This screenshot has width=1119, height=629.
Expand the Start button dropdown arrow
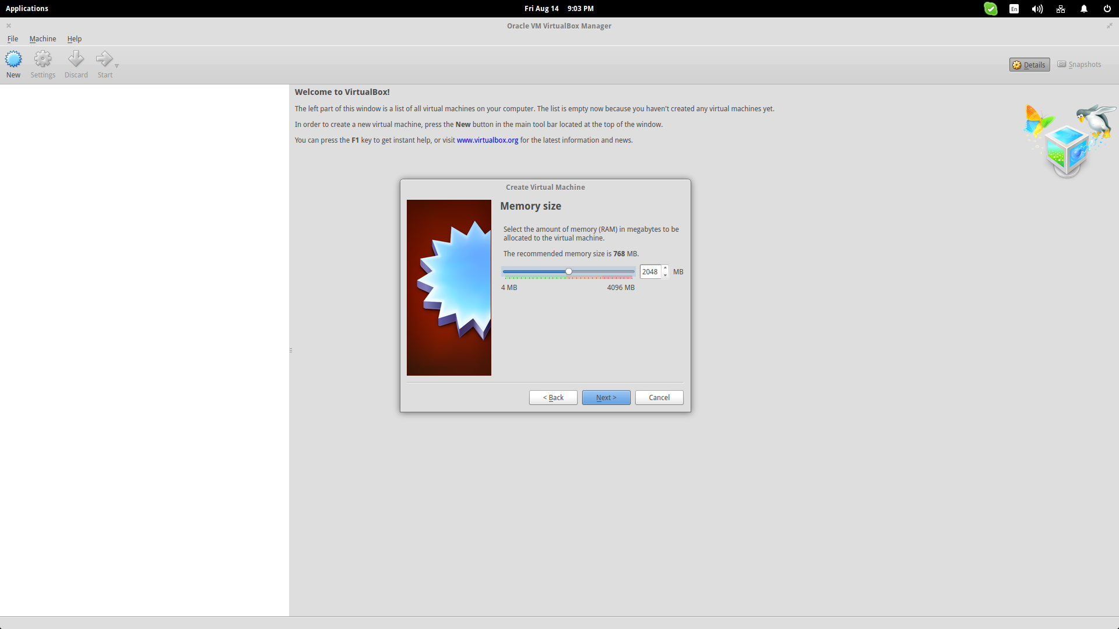(117, 66)
